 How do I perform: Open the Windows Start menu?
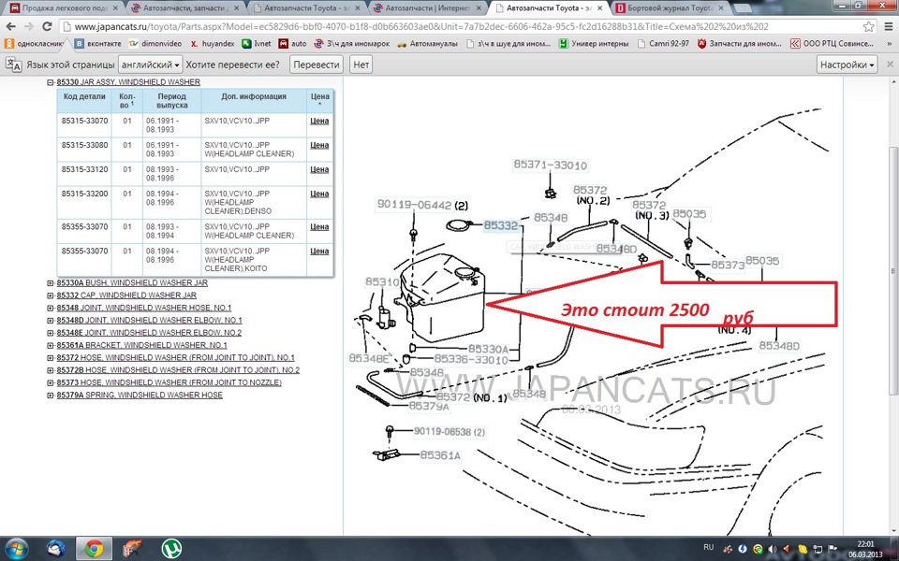coord(16,549)
